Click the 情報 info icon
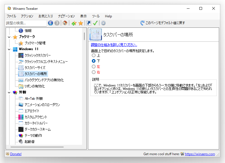The image size is (225, 163). tap(21, 31)
